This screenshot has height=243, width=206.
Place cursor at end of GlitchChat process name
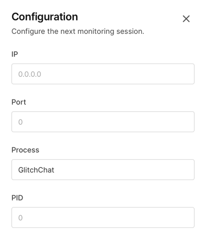(54, 170)
